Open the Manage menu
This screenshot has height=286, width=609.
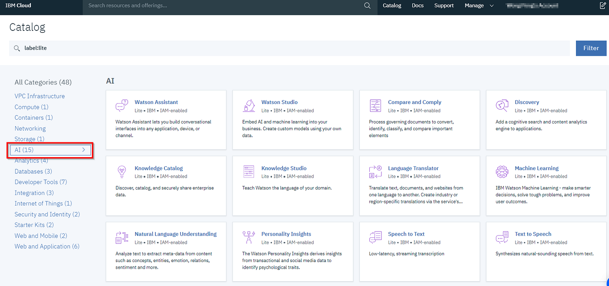point(474,6)
